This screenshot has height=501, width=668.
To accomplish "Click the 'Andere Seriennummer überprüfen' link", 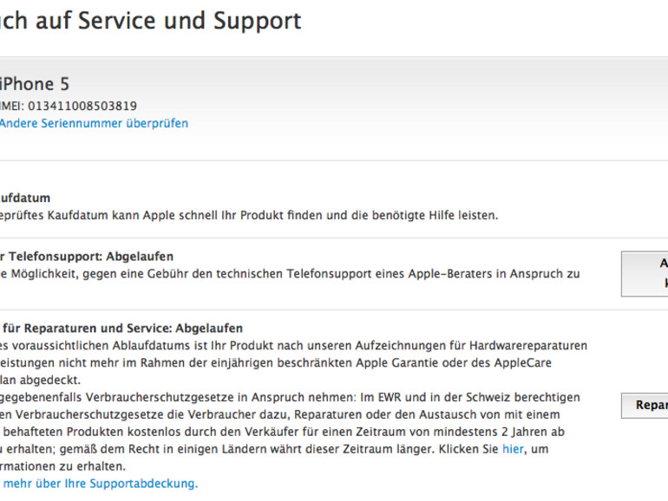I will (94, 123).
